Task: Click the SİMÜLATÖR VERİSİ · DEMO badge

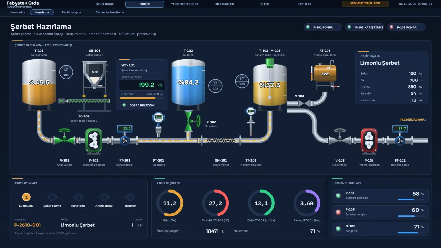Action: (x=365, y=4)
